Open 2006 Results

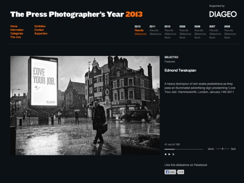pyautogui.click(x=229, y=30)
